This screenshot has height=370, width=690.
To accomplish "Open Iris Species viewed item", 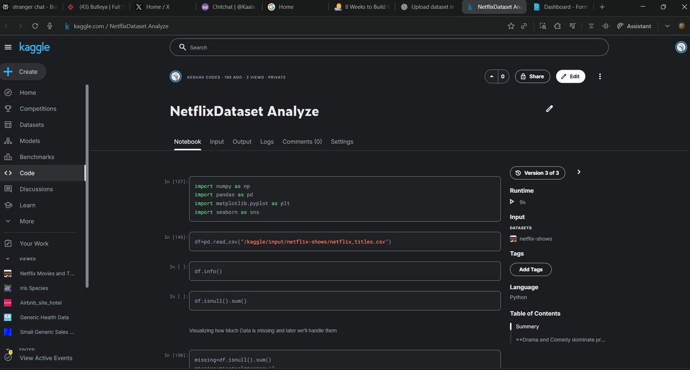I will [x=34, y=288].
